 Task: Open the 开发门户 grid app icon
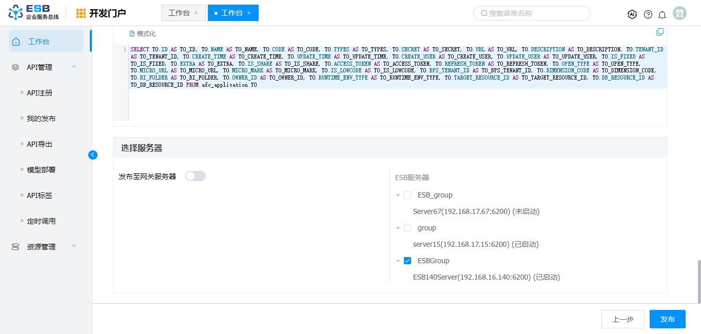tap(81, 13)
